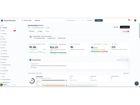
Task: Click the Growth Score circular gauge
Action: point(32,81)
